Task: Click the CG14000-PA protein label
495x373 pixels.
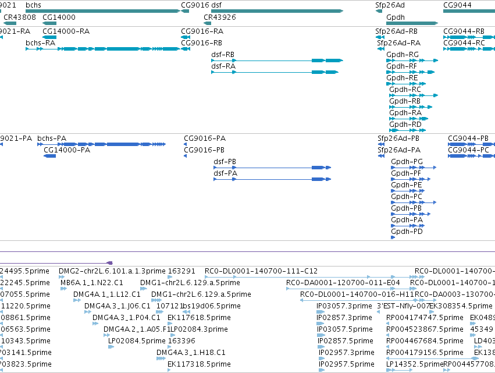Action: (x=67, y=150)
